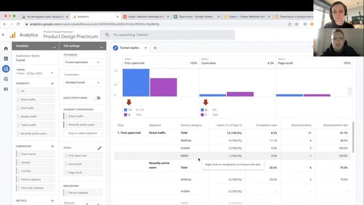Select the Device category dimension in Variables
This screenshot has height=205, width=364.
[35, 179]
